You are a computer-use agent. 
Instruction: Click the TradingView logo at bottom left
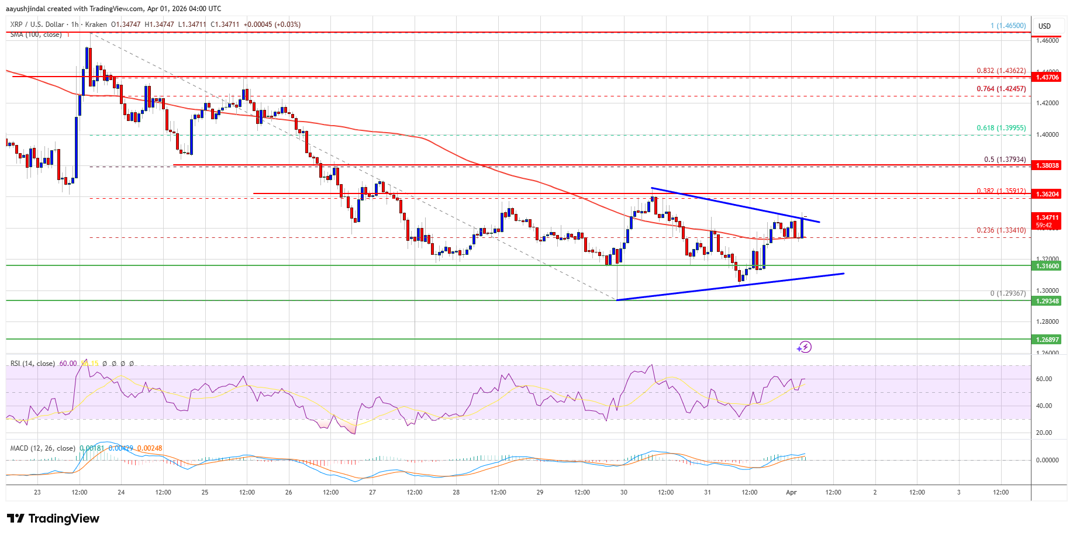pos(53,518)
